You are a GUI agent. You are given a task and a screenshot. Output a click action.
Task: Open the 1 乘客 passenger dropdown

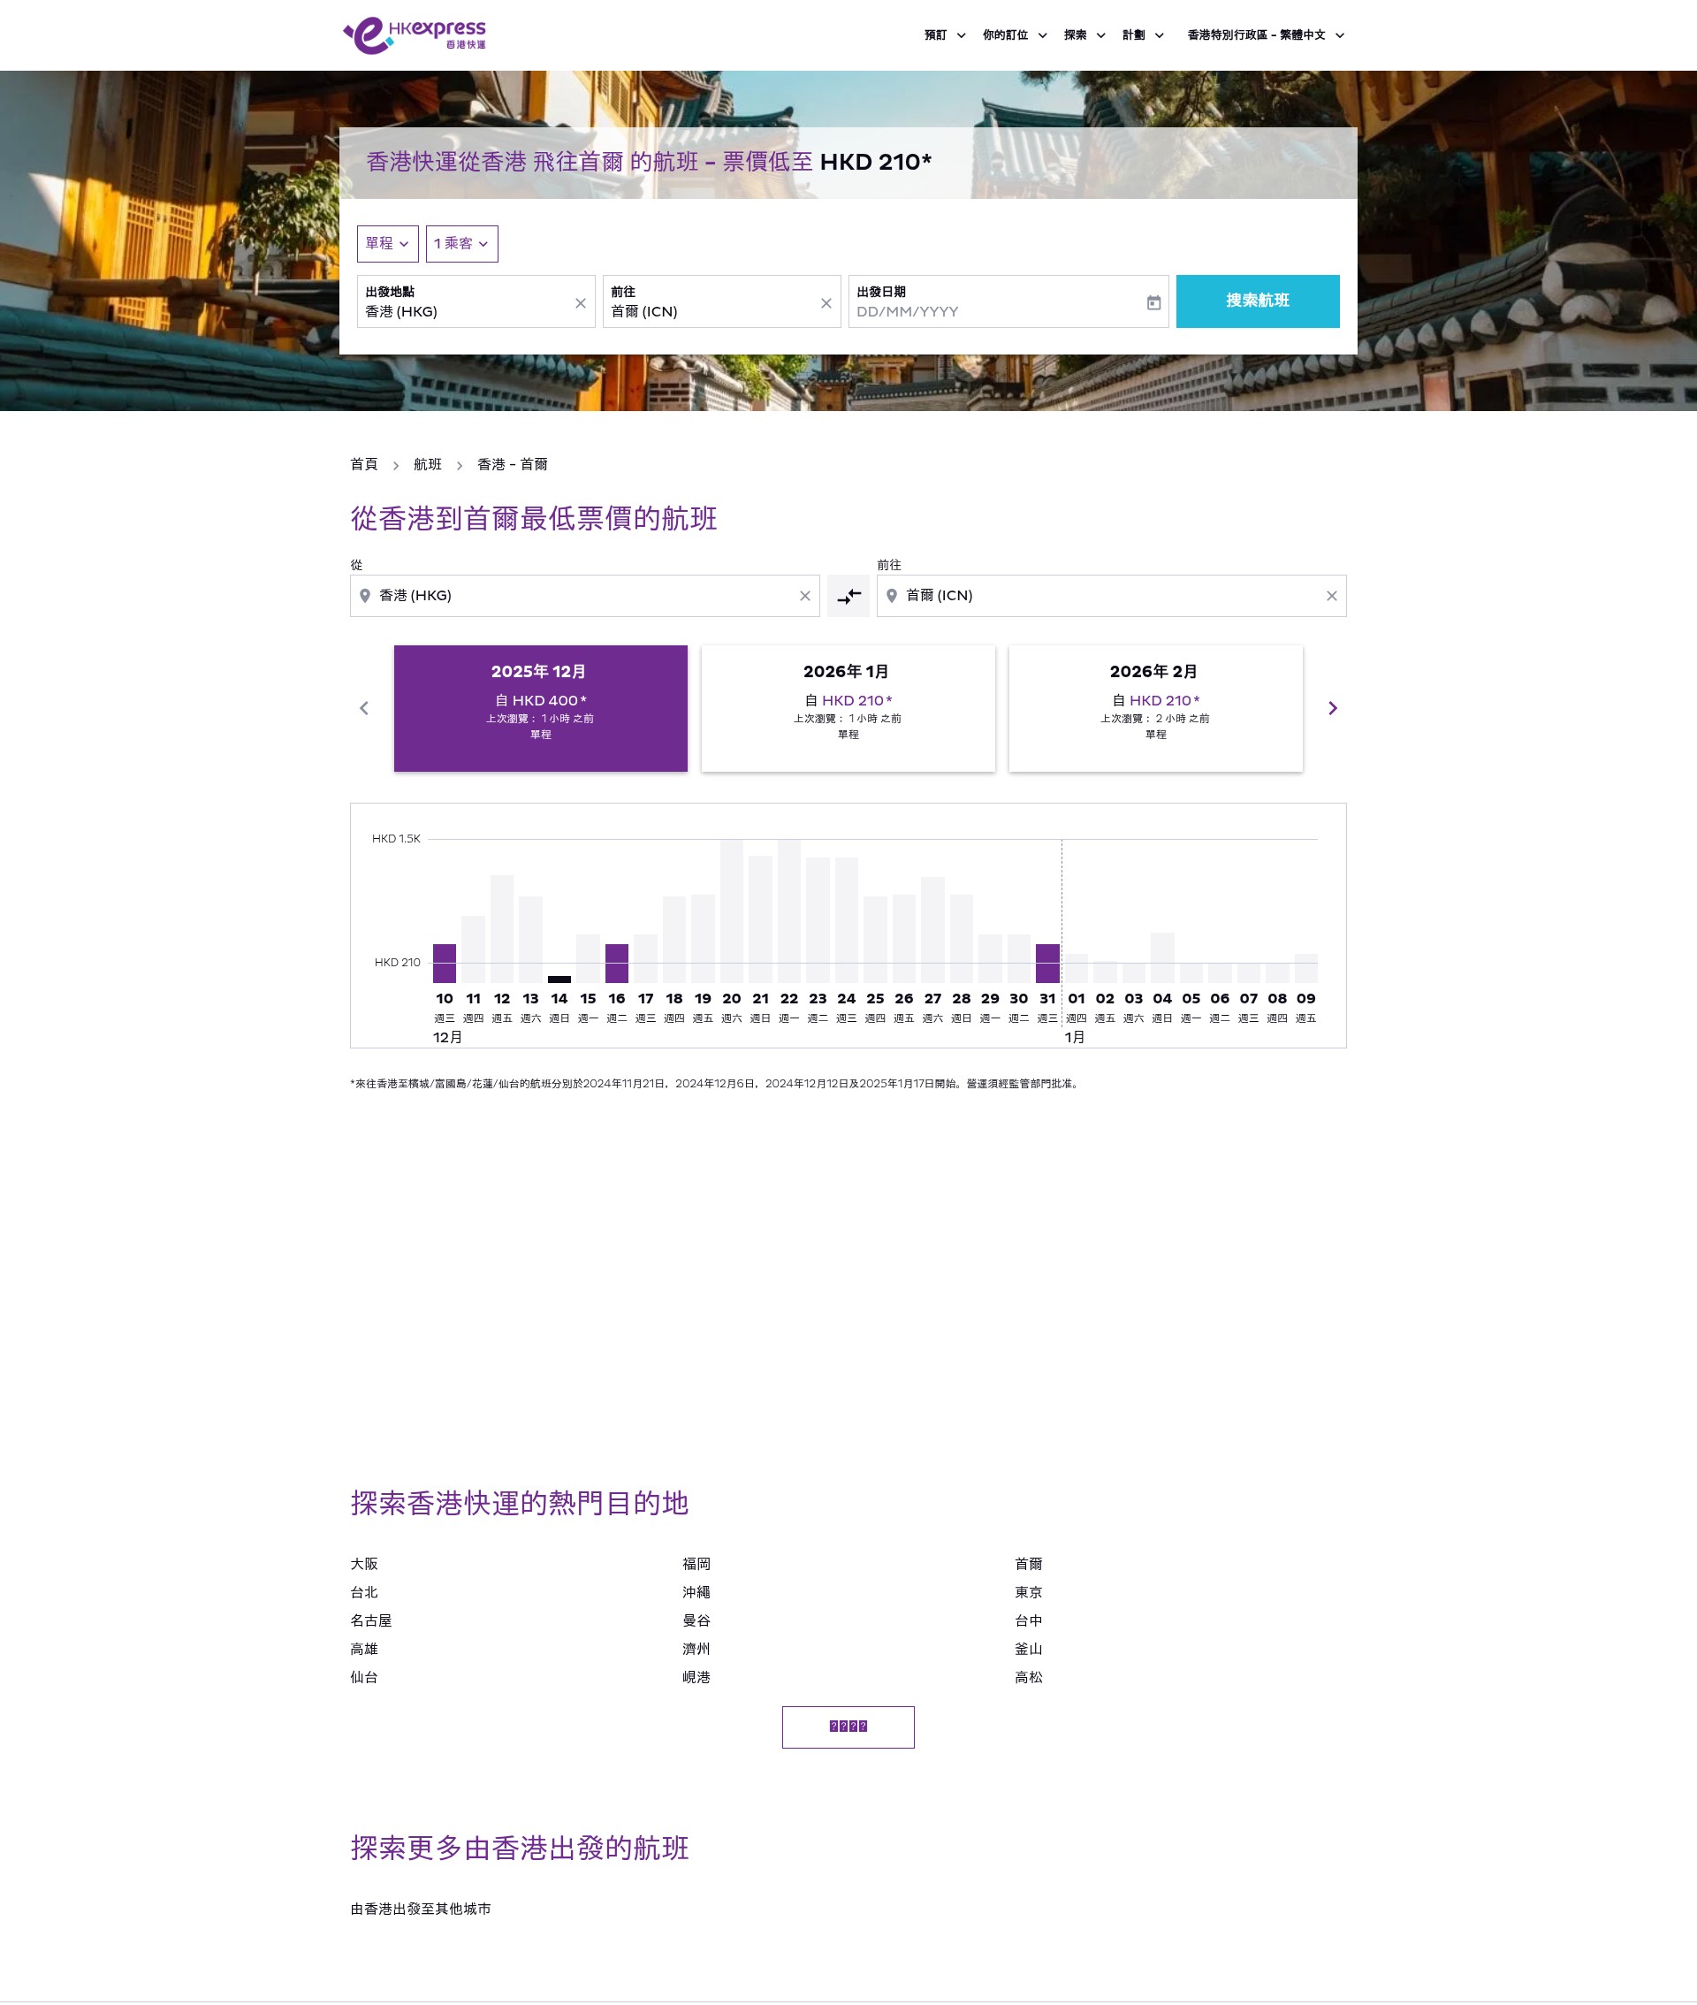[461, 243]
